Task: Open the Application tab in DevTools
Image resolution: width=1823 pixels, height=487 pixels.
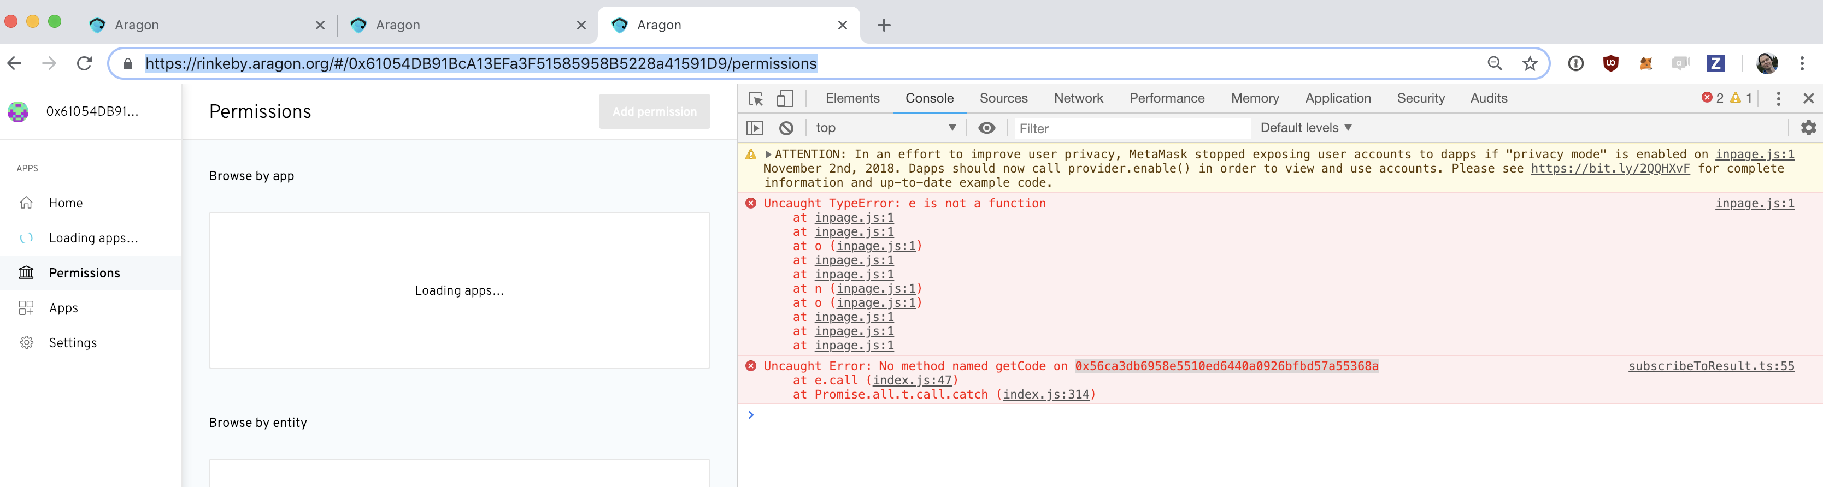Action: pos(1338,98)
